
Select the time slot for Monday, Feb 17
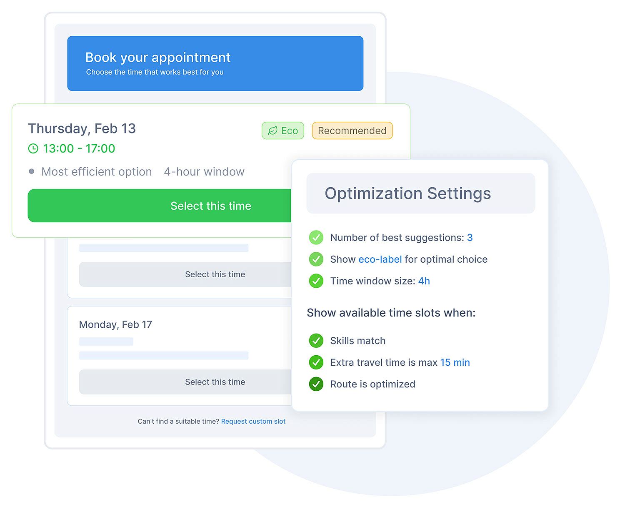(185, 382)
